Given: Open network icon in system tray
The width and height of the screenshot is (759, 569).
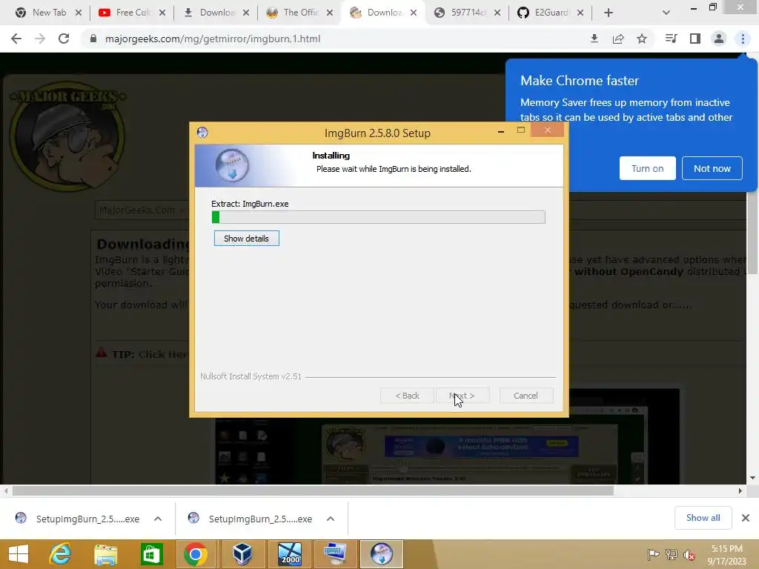Looking at the screenshot, I should [672, 554].
